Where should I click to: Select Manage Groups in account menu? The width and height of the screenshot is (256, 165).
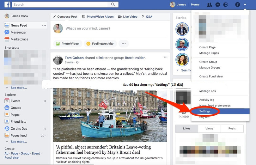210,67
